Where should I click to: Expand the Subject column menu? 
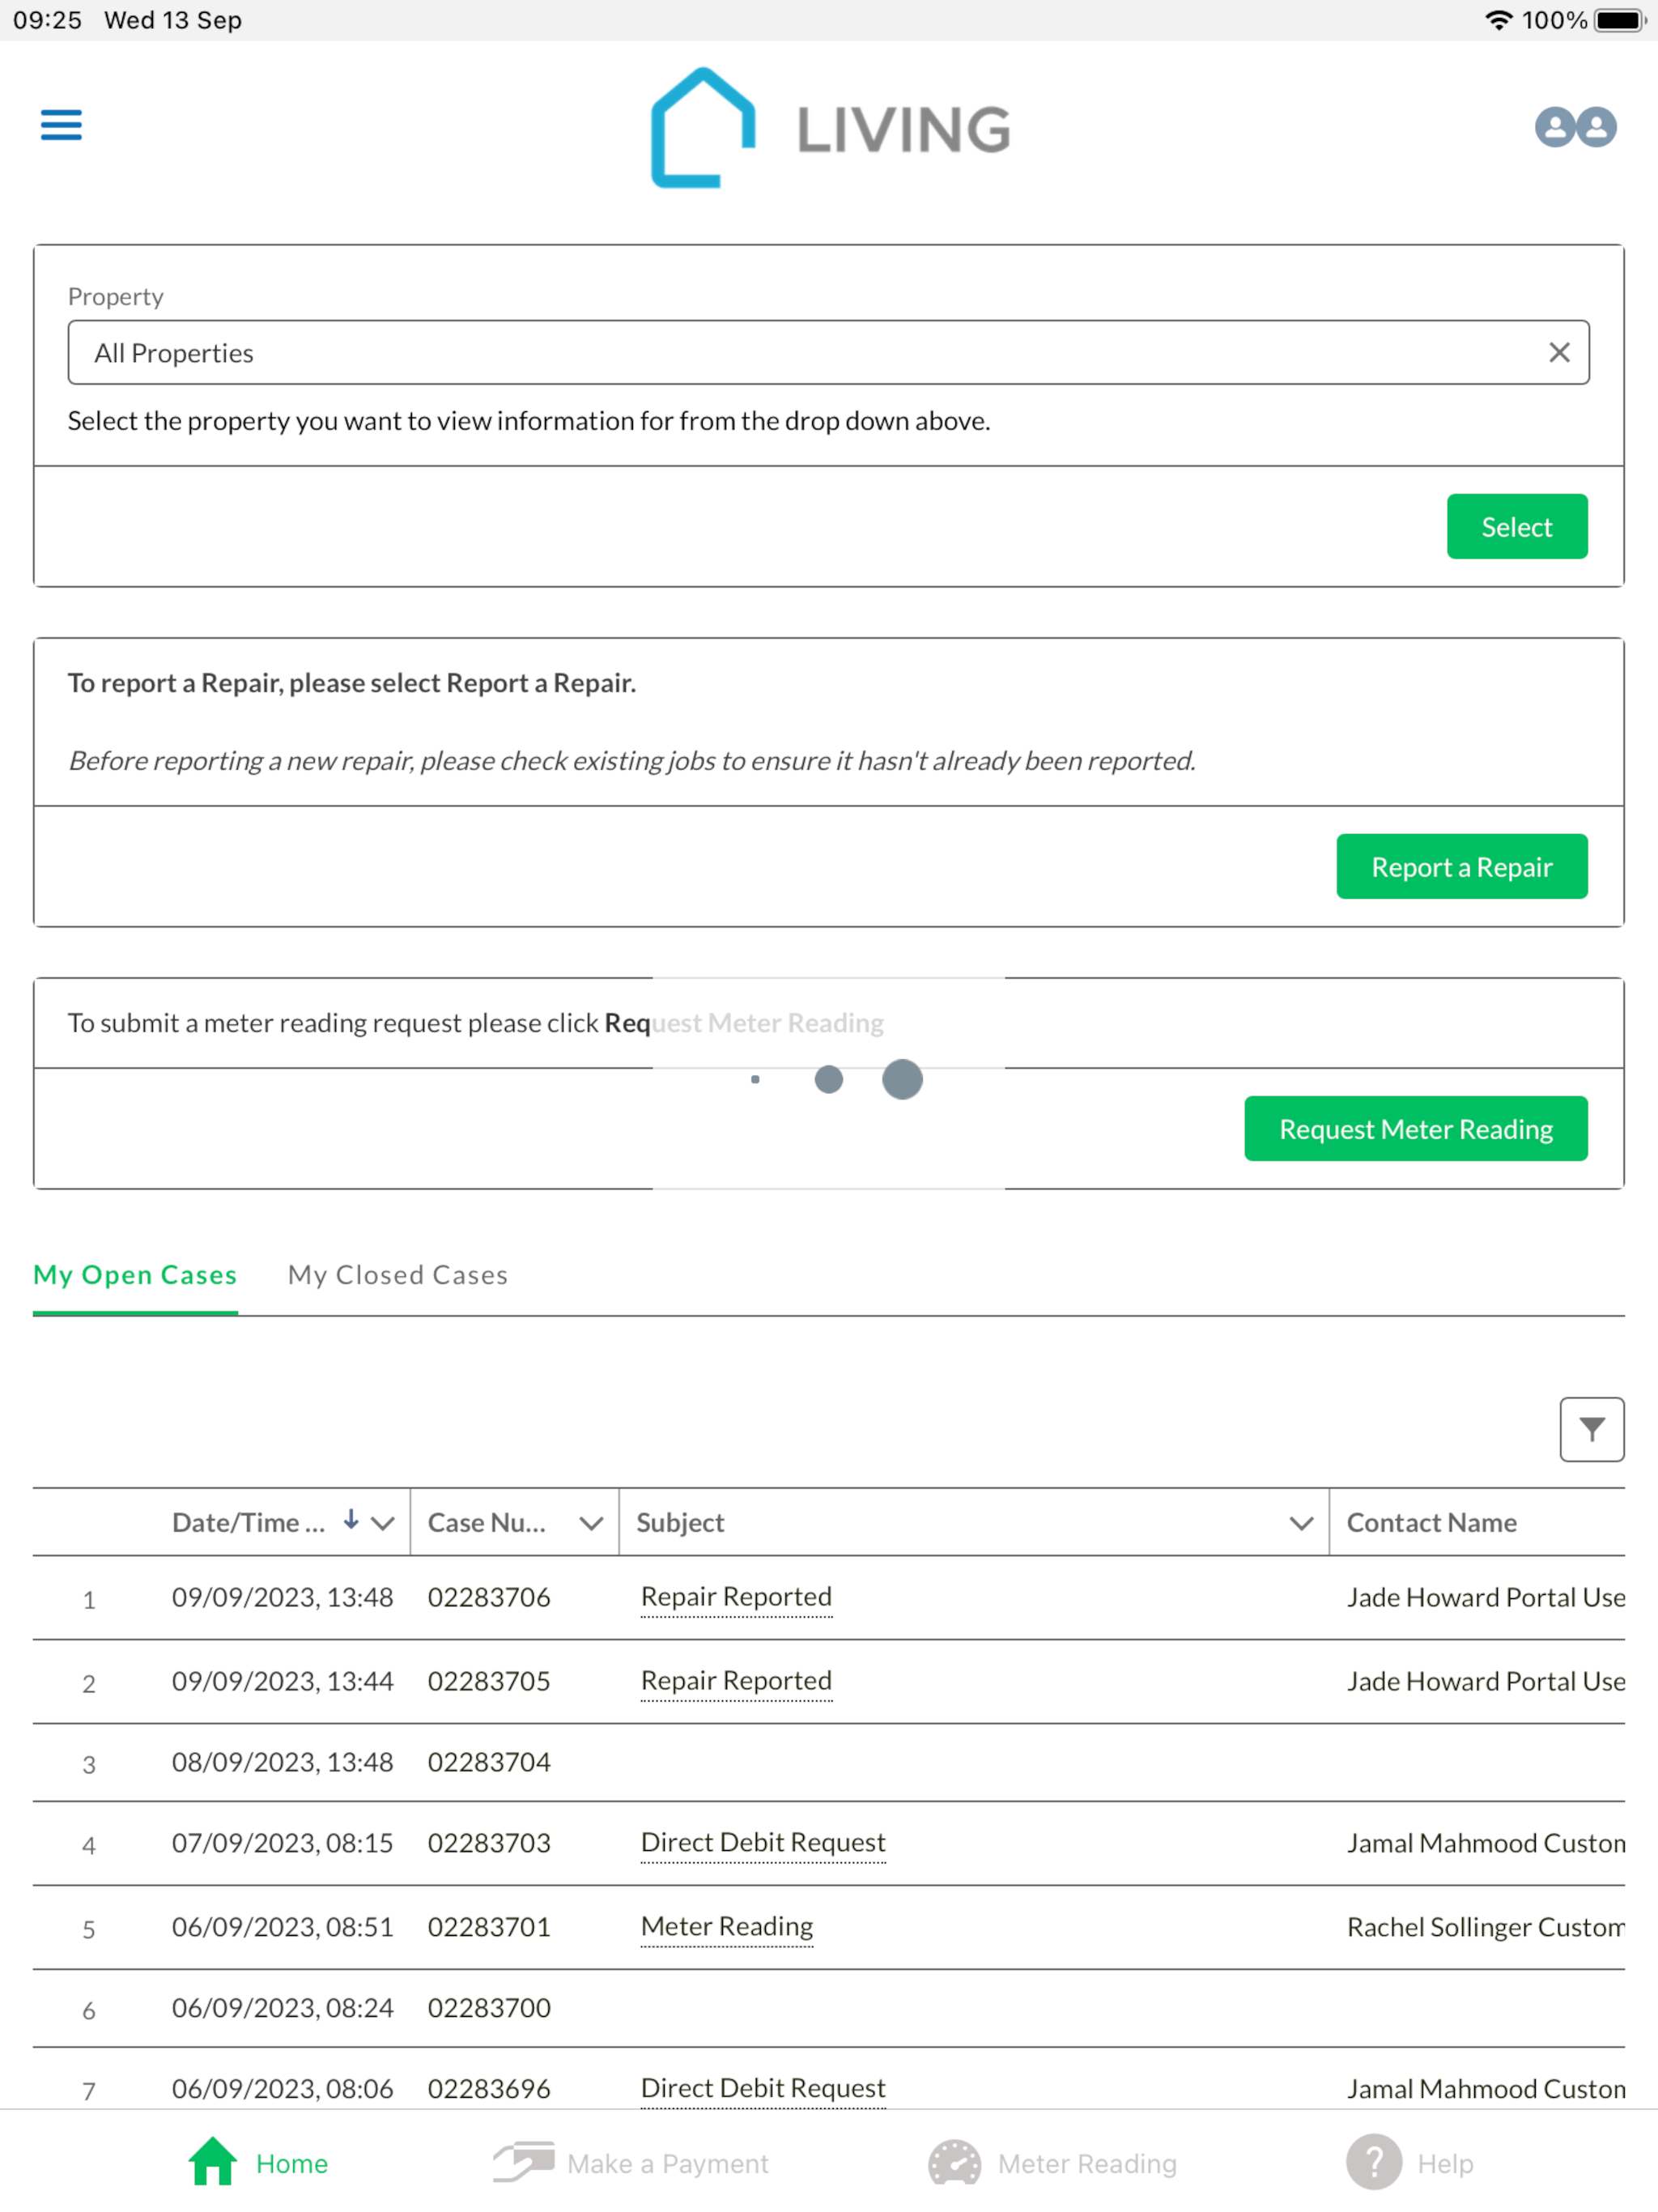tap(1300, 1523)
